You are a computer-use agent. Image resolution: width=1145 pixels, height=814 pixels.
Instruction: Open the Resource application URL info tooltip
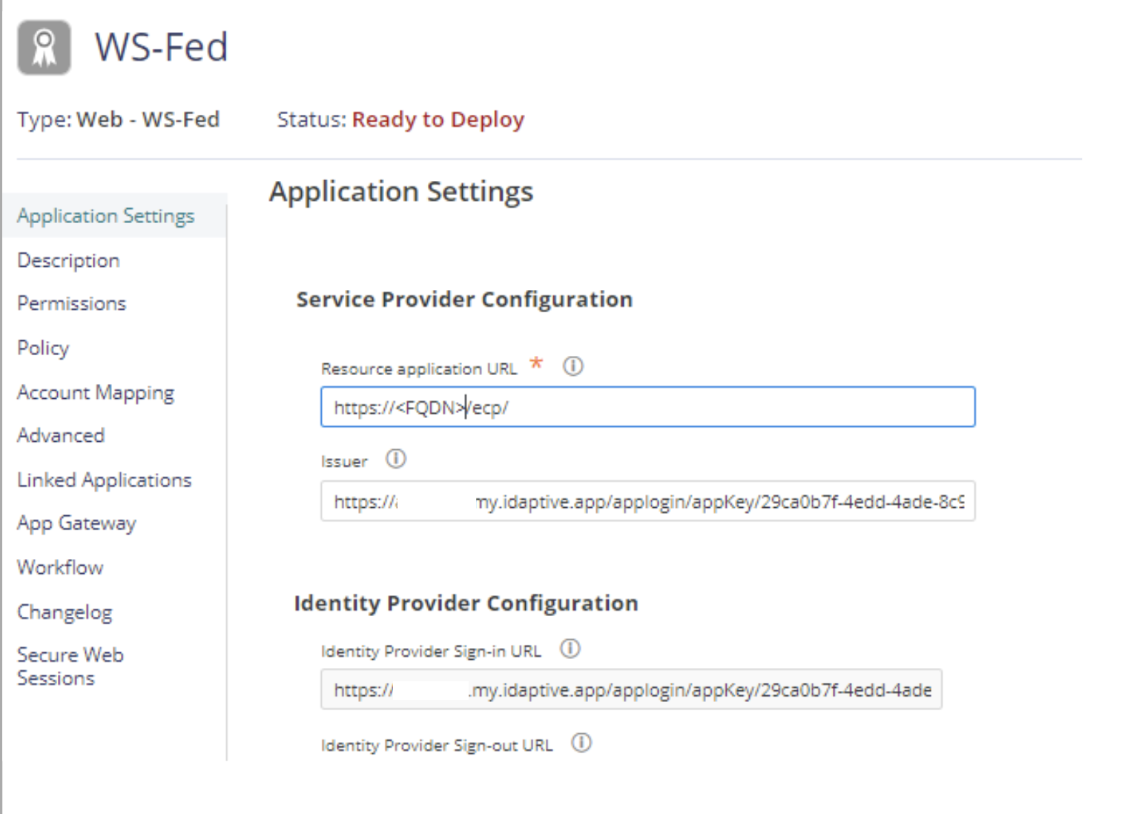click(x=573, y=365)
